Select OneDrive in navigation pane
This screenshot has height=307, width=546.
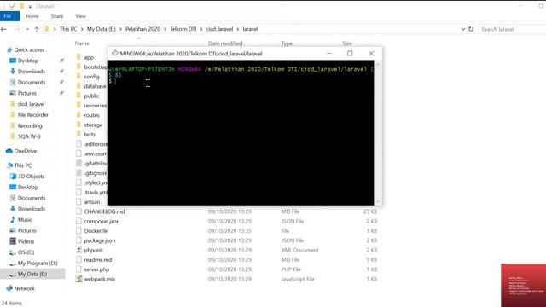point(26,151)
